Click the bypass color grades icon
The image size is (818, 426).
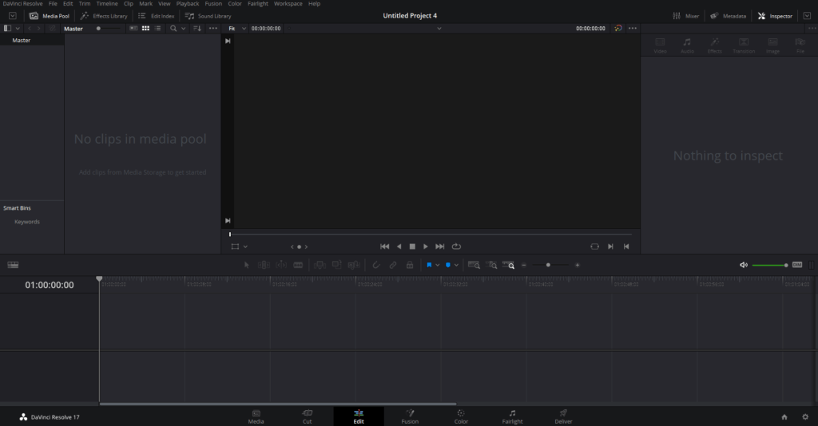pyautogui.click(x=618, y=29)
